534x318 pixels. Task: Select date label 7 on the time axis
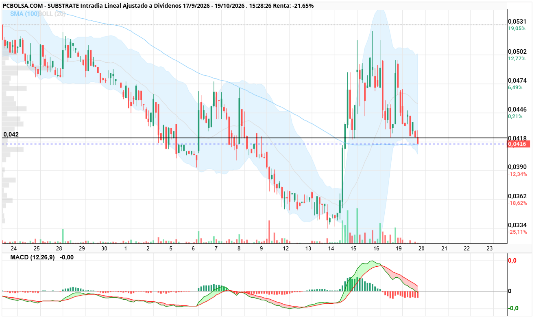(216, 248)
